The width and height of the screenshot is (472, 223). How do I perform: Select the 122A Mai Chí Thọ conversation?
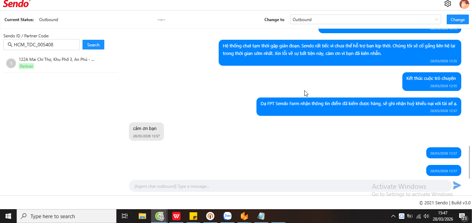61,63
